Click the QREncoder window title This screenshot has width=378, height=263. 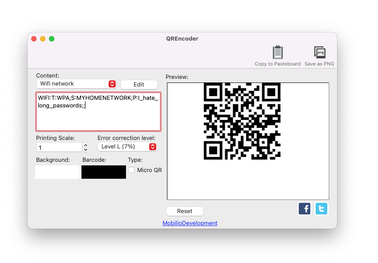182,39
